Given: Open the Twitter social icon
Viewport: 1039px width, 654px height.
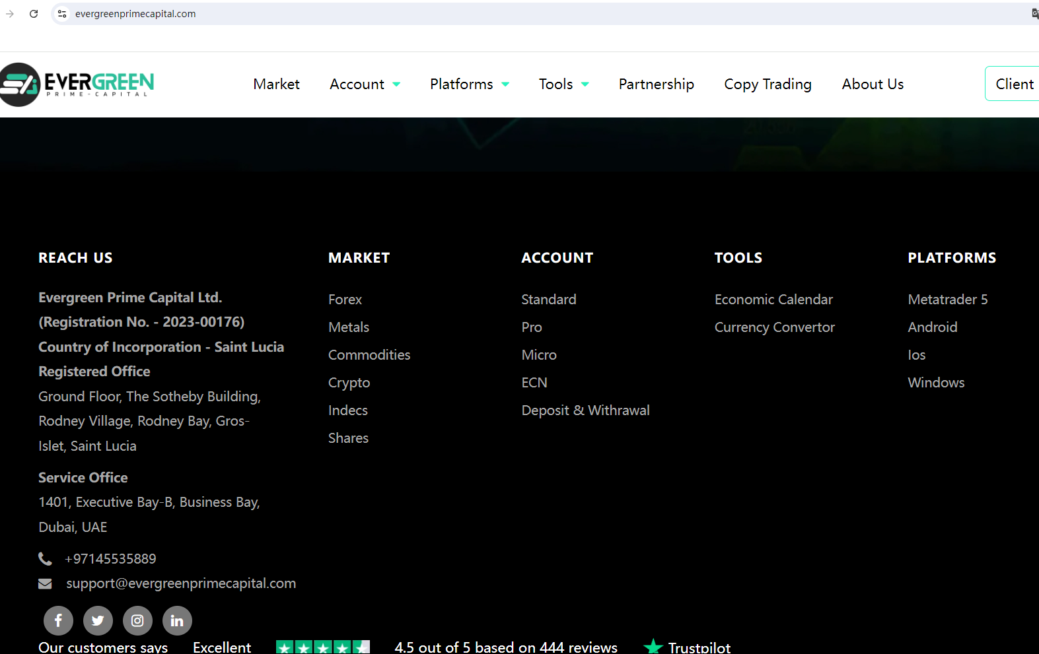Looking at the screenshot, I should pyautogui.click(x=98, y=620).
